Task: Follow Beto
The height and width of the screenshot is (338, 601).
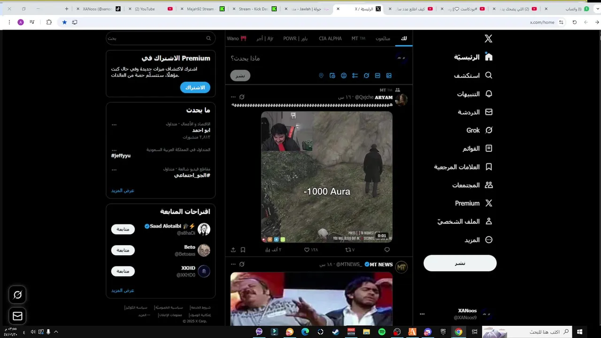Action: click(x=123, y=250)
